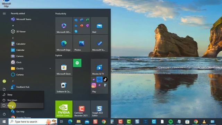Click the Type here to search box
Screen dimensions: 222x125
click(33, 122)
